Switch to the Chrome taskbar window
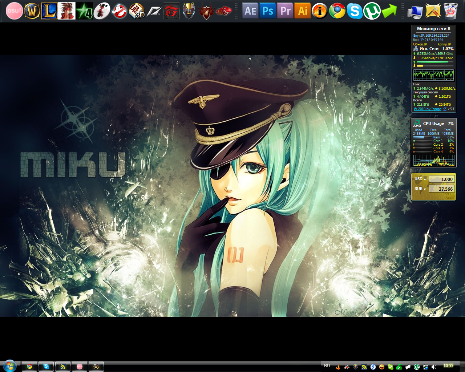The height and width of the screenshot is (372, 465). tap(29, 367)
